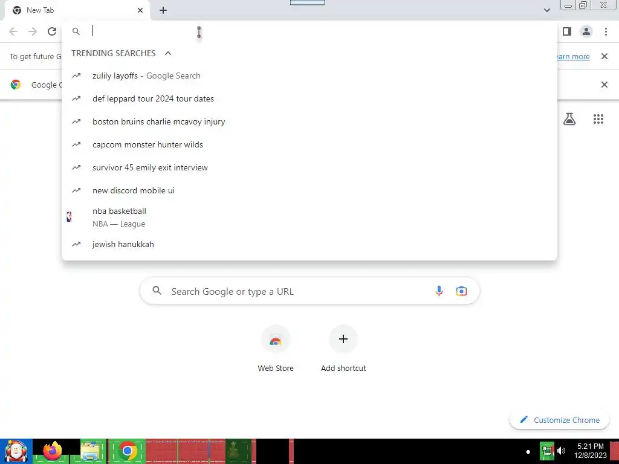Click the trending arrow beside 'jewish hanukkah'
This screenshot has height=464, width=619.
point(76,244)
